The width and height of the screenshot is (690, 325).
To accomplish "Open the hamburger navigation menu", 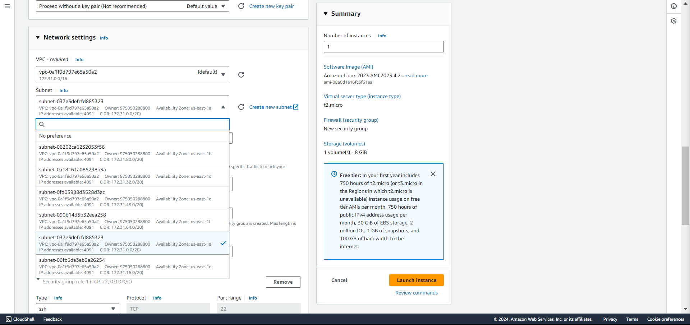I will click(x=7, y=6).
